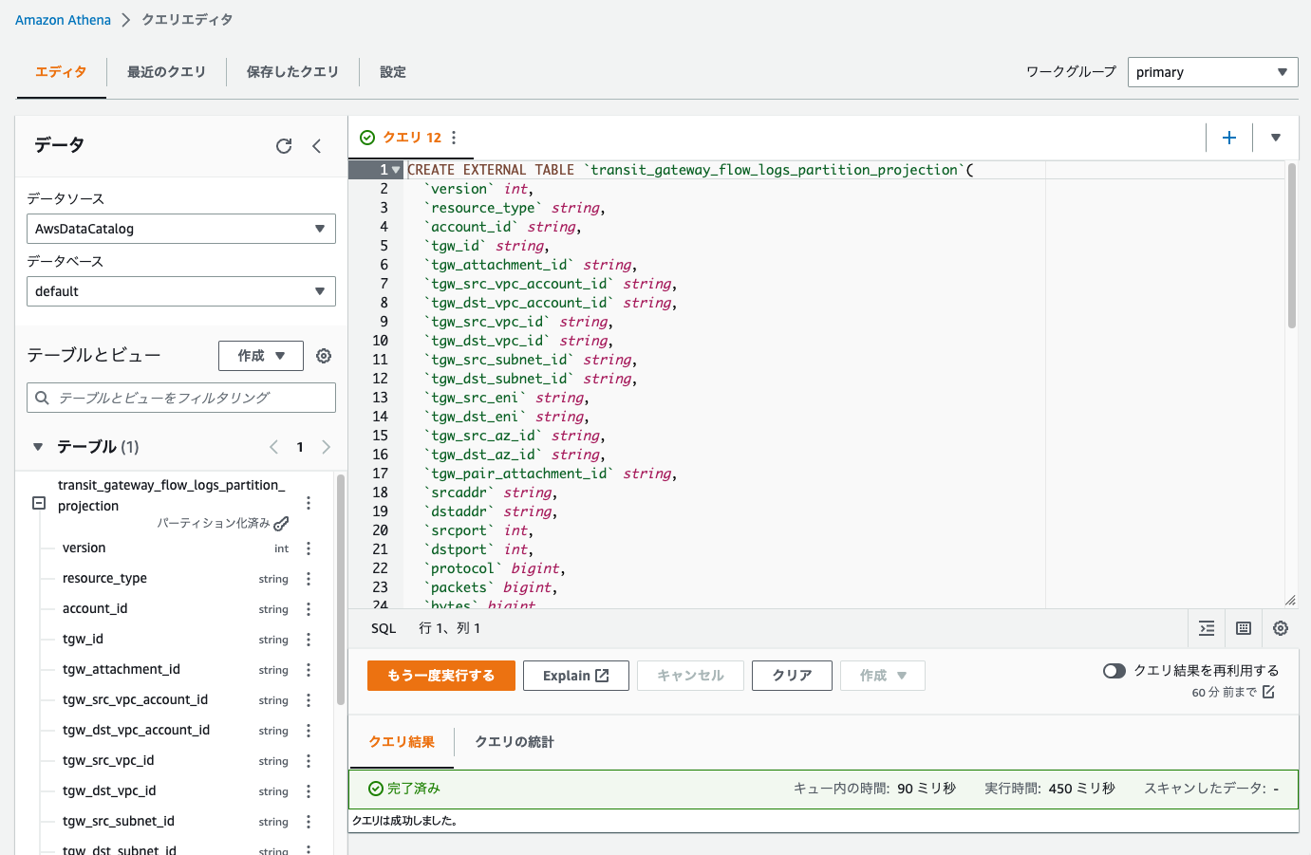Viewport: 1311px width, 855px height.
Task: Select the クエリ 12 query tab
Action: coord(412,138)
